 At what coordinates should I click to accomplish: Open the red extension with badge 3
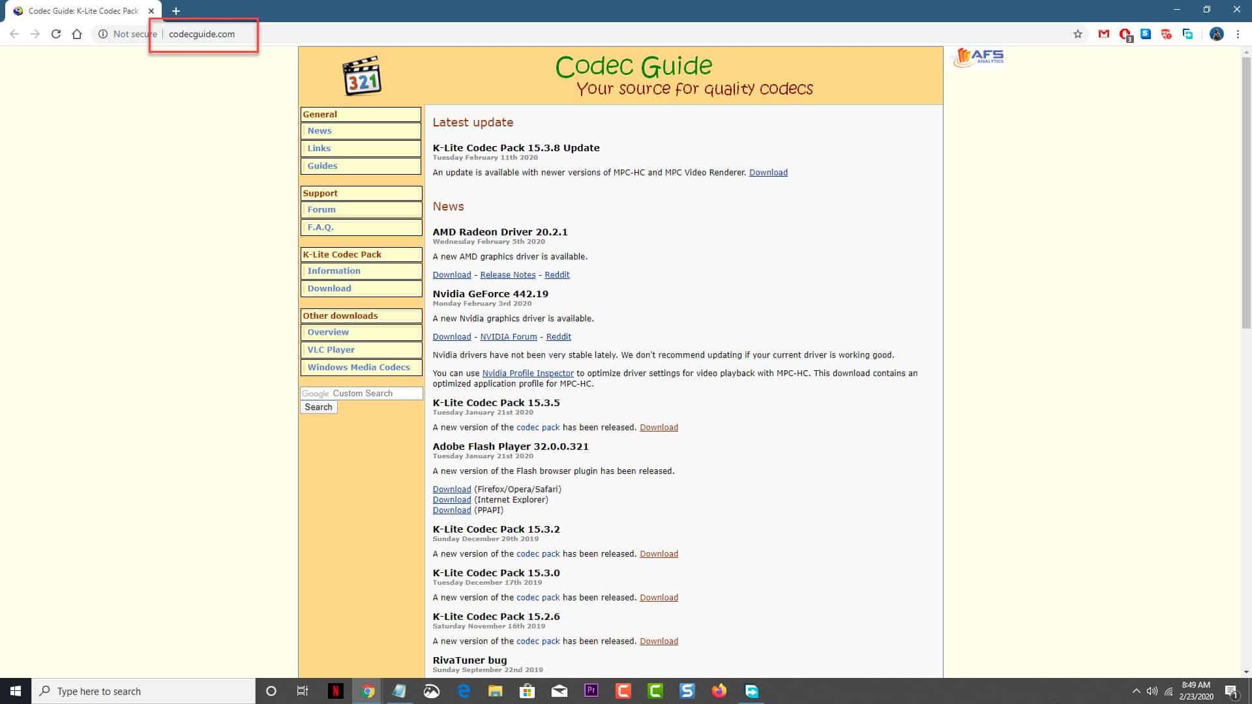coord(1125,35)
